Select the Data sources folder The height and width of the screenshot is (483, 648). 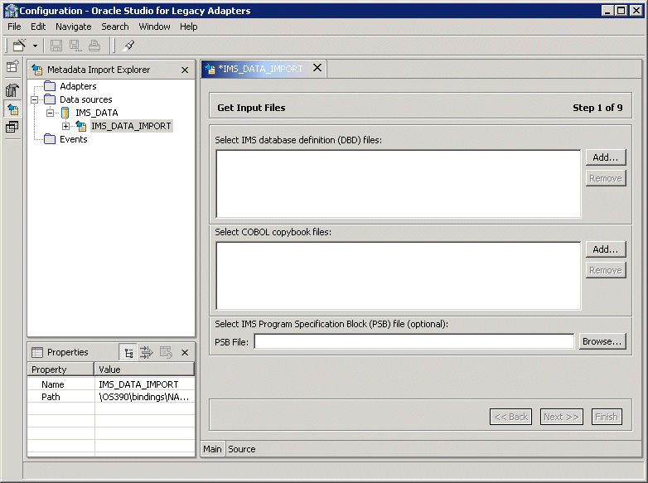[86, 99]
